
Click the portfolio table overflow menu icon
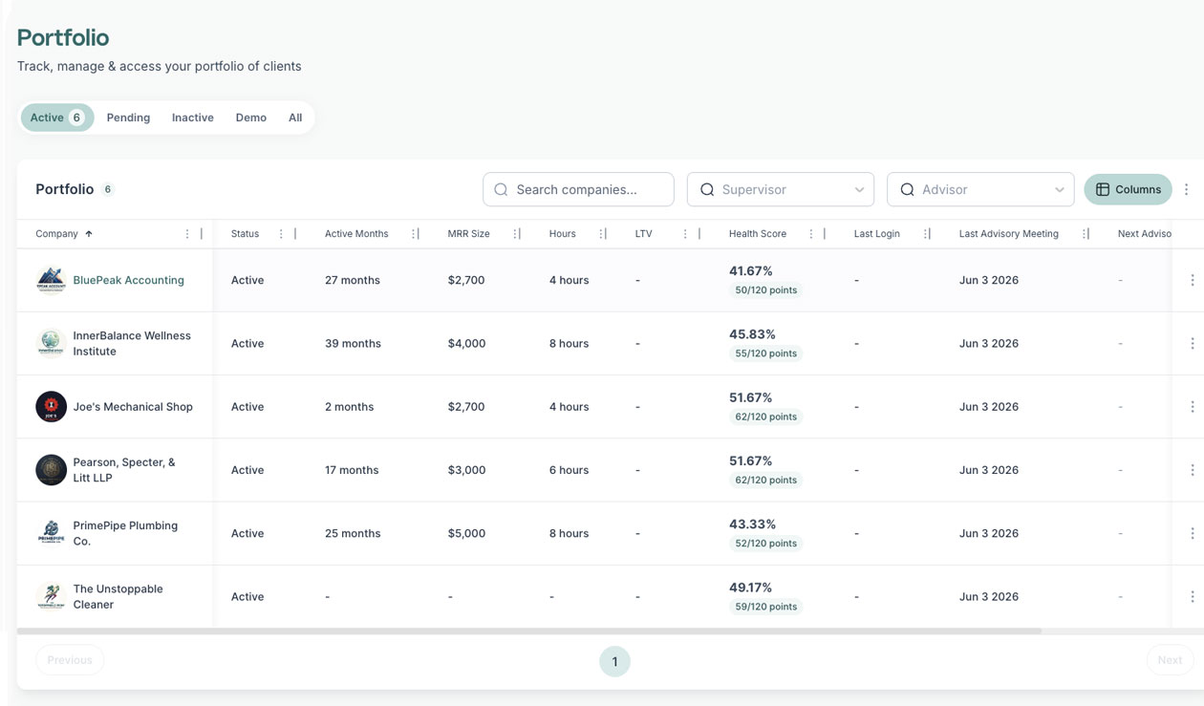pos(1187,189)
